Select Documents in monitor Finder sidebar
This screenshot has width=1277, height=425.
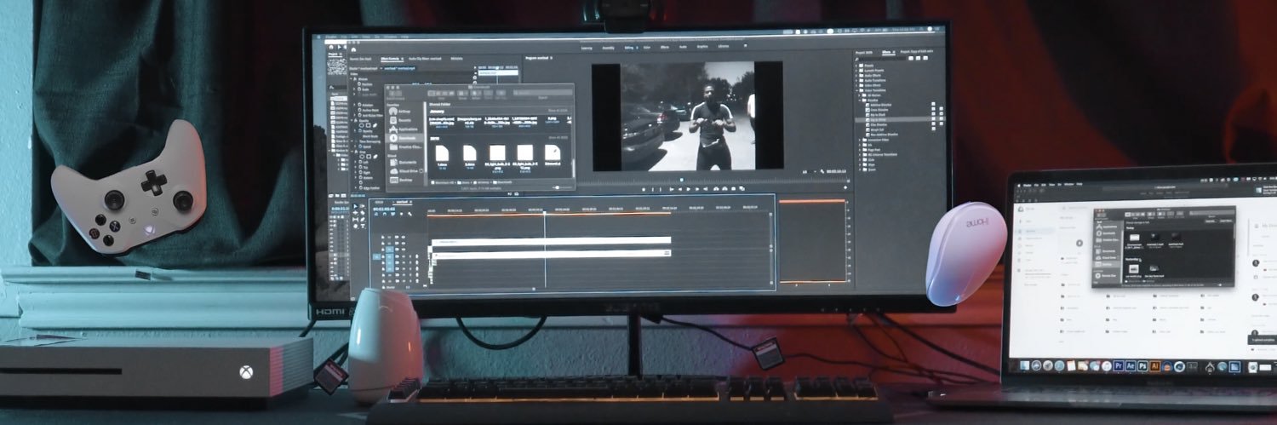(403, 163)
